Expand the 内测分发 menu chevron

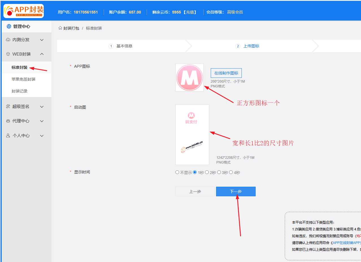pos(42,40)
